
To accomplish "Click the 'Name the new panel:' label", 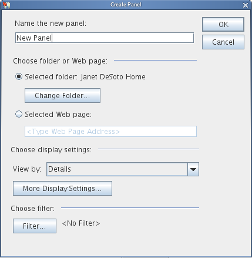I will point(51,24).
